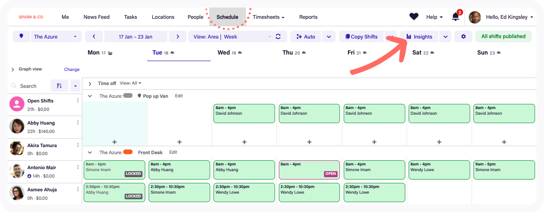Open the Reports menu item

pos(308,17)
